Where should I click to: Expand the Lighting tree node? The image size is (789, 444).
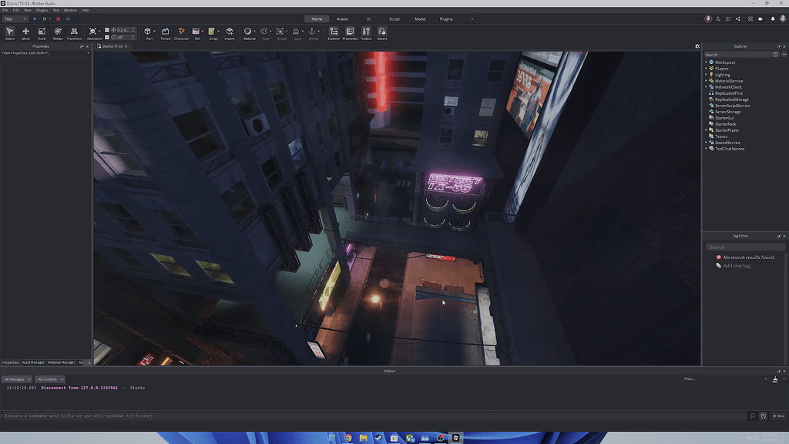click(x=706, y=75)
